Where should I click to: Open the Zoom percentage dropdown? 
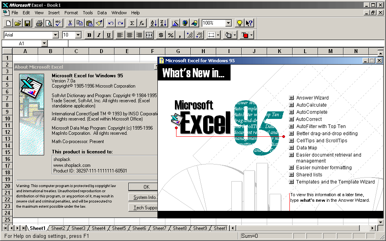[229, 23]
